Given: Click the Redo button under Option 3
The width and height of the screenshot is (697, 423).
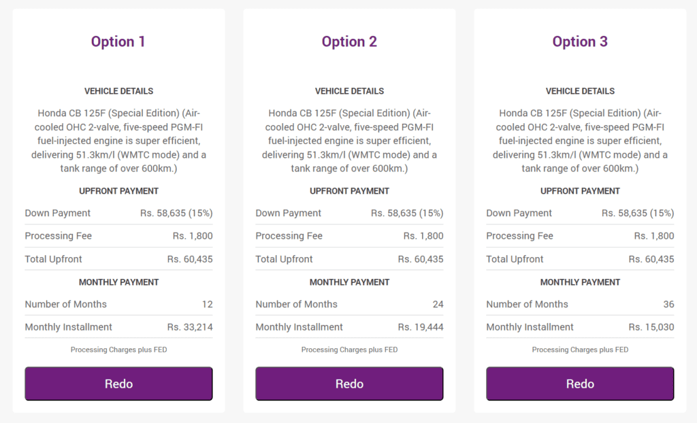Looking at the screenshot, I should click(x=580, y=384).
